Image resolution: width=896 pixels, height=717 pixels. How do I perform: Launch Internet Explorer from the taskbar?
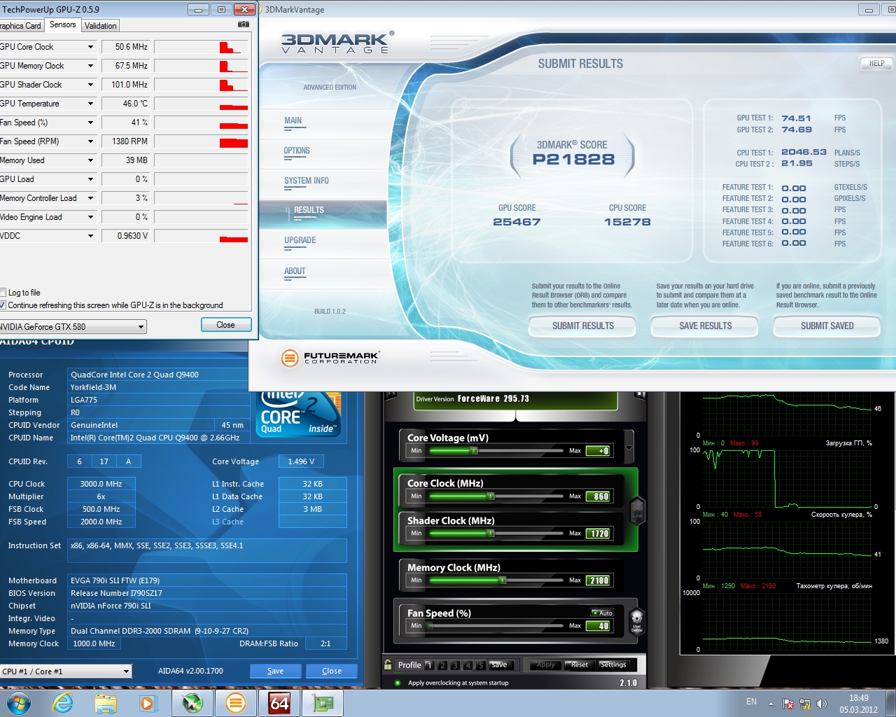pos(63,703)
